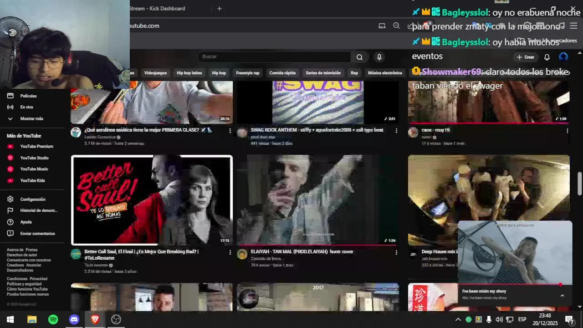This screenshot has height=328, width=583.
Task: Click the Windows Start button
Action: pos(10,319)
